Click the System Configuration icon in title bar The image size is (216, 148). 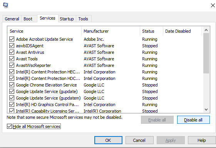(6, 5)
